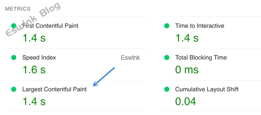Screen dimensions: 261x115
Task: Select the Speed Index metric label
Action: [x=39, y=57]
